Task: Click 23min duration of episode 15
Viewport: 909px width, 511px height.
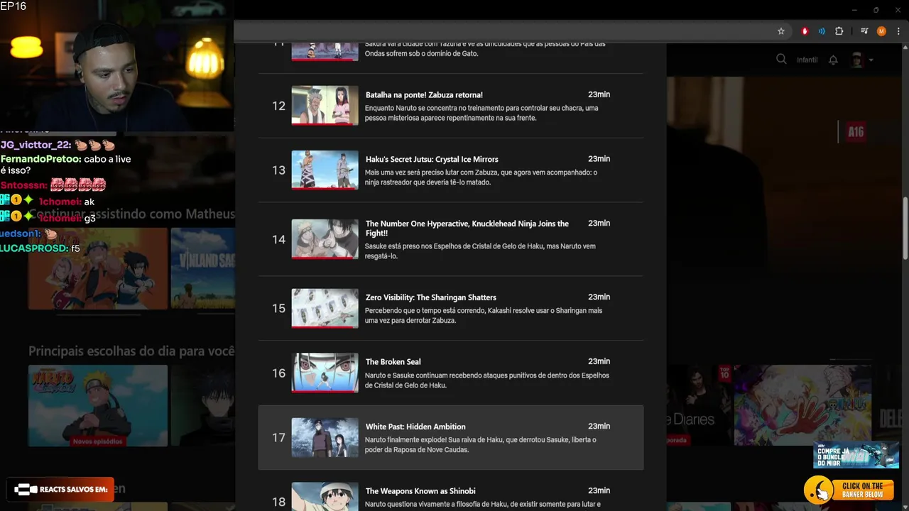Action: (x=599, y=297)
